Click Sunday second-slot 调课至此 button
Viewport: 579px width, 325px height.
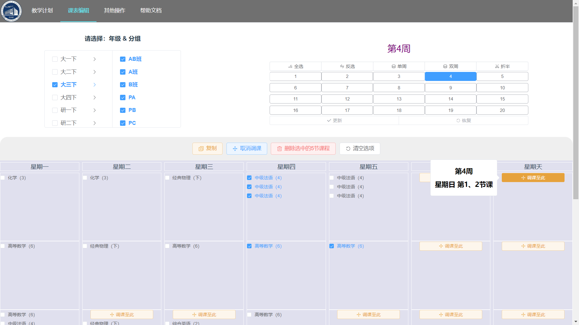click(x=533, y=246)
